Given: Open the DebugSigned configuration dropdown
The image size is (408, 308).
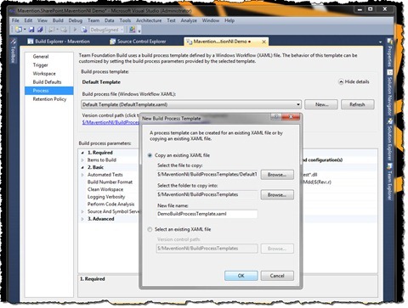Looking at the screenshot, I should point(122,30).
